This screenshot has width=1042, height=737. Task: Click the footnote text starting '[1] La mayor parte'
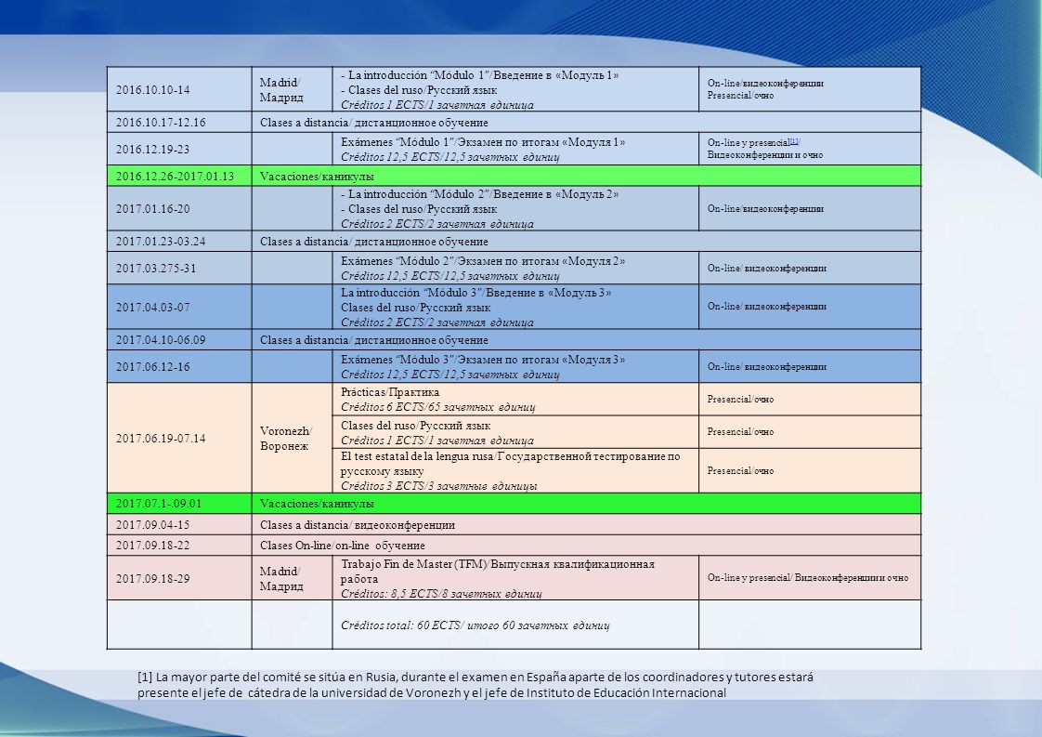click(475, 685)
